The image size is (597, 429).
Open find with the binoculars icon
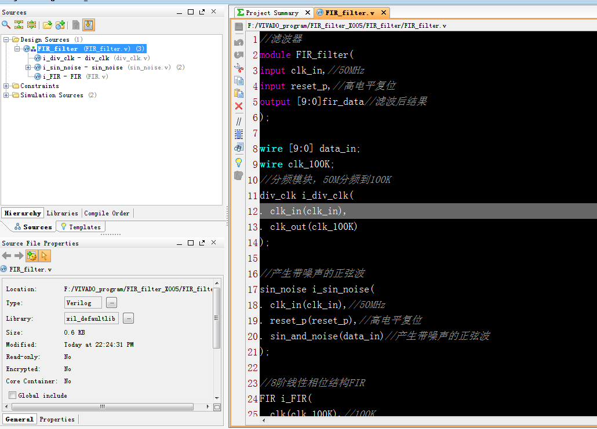[x=238, y=147]
